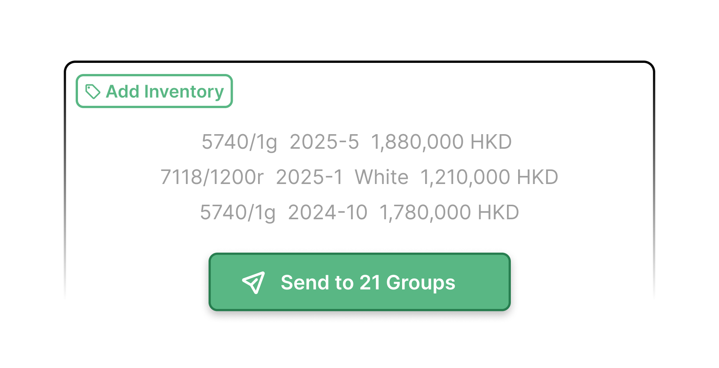Click the 1,210,000 HKD price
The height and width of the screenshot is (368, 719).
[489, 177]
